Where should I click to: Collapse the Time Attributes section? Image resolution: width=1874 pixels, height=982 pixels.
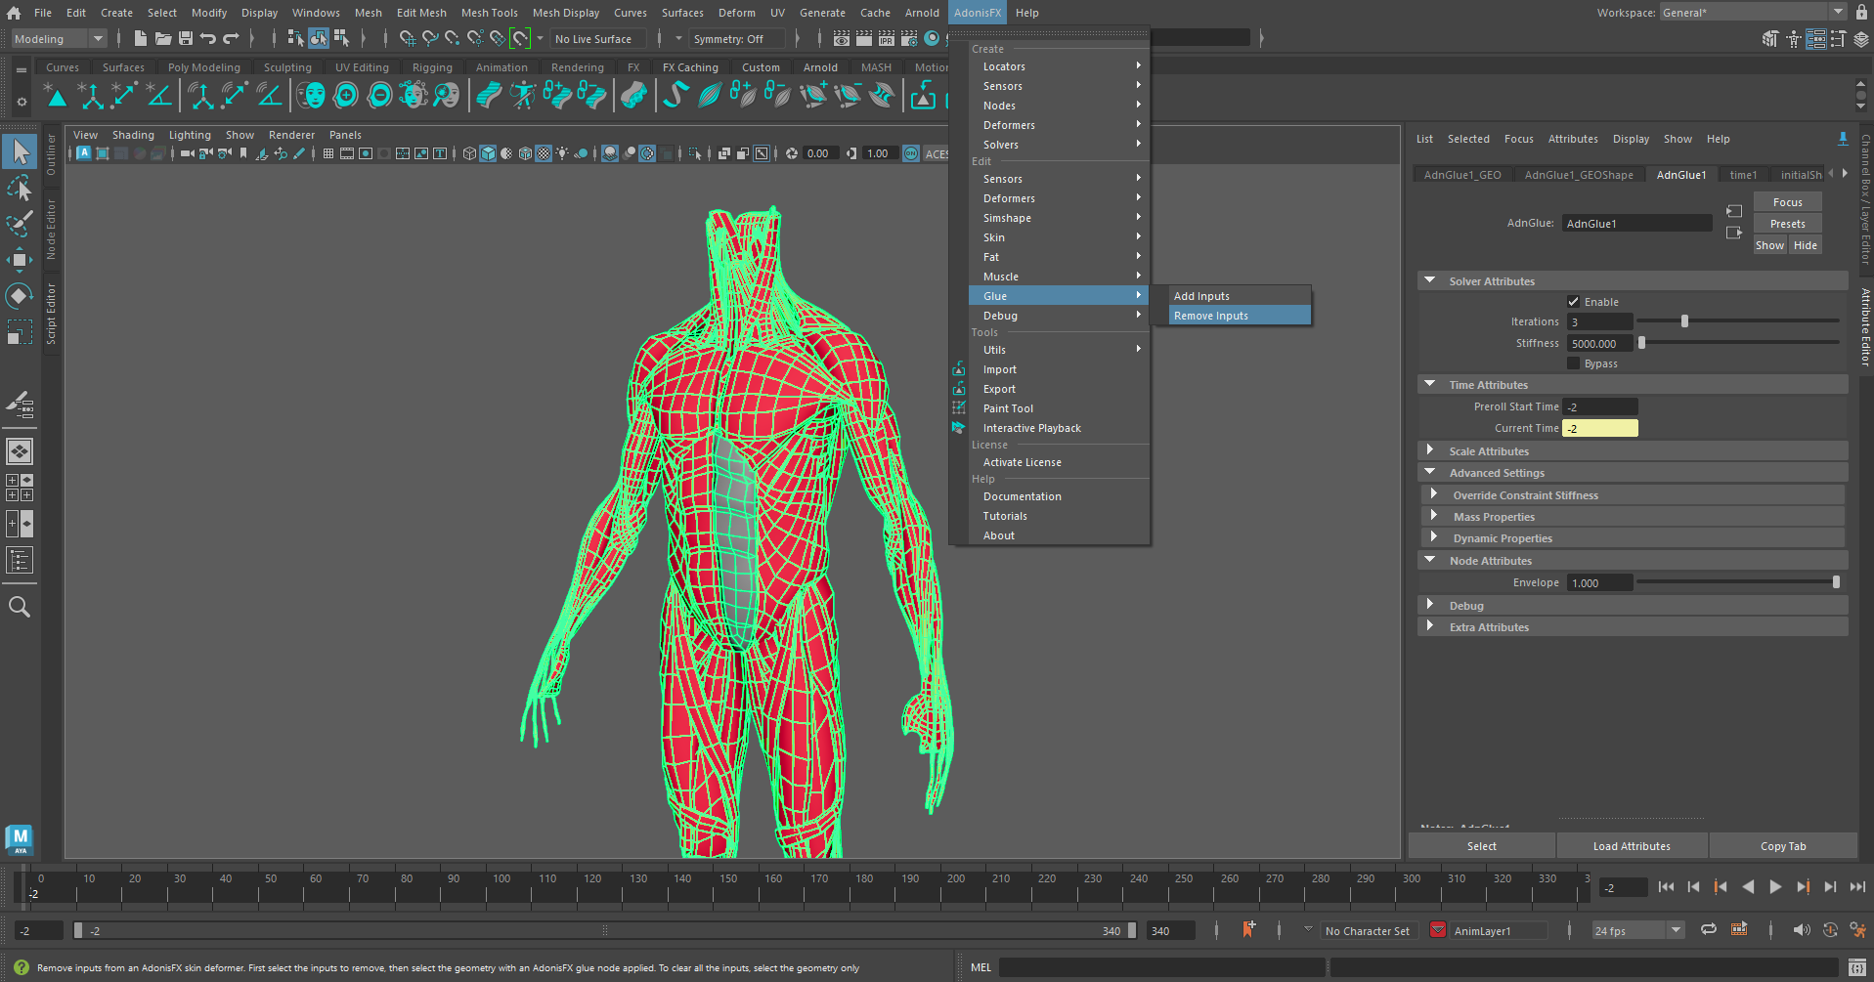1430,384
